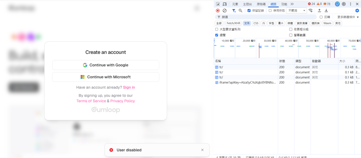Filter requests by JS

[x=264, y=23]
